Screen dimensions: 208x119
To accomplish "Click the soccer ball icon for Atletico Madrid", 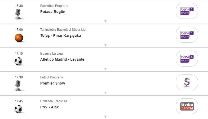I will [x=19, y=61].
